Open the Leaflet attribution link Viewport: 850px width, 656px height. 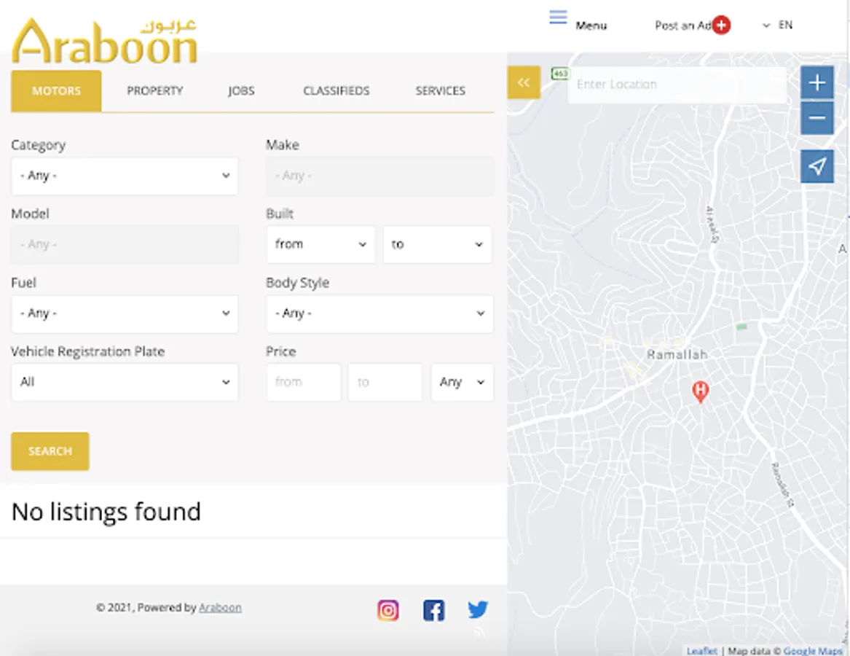[702, 651]
